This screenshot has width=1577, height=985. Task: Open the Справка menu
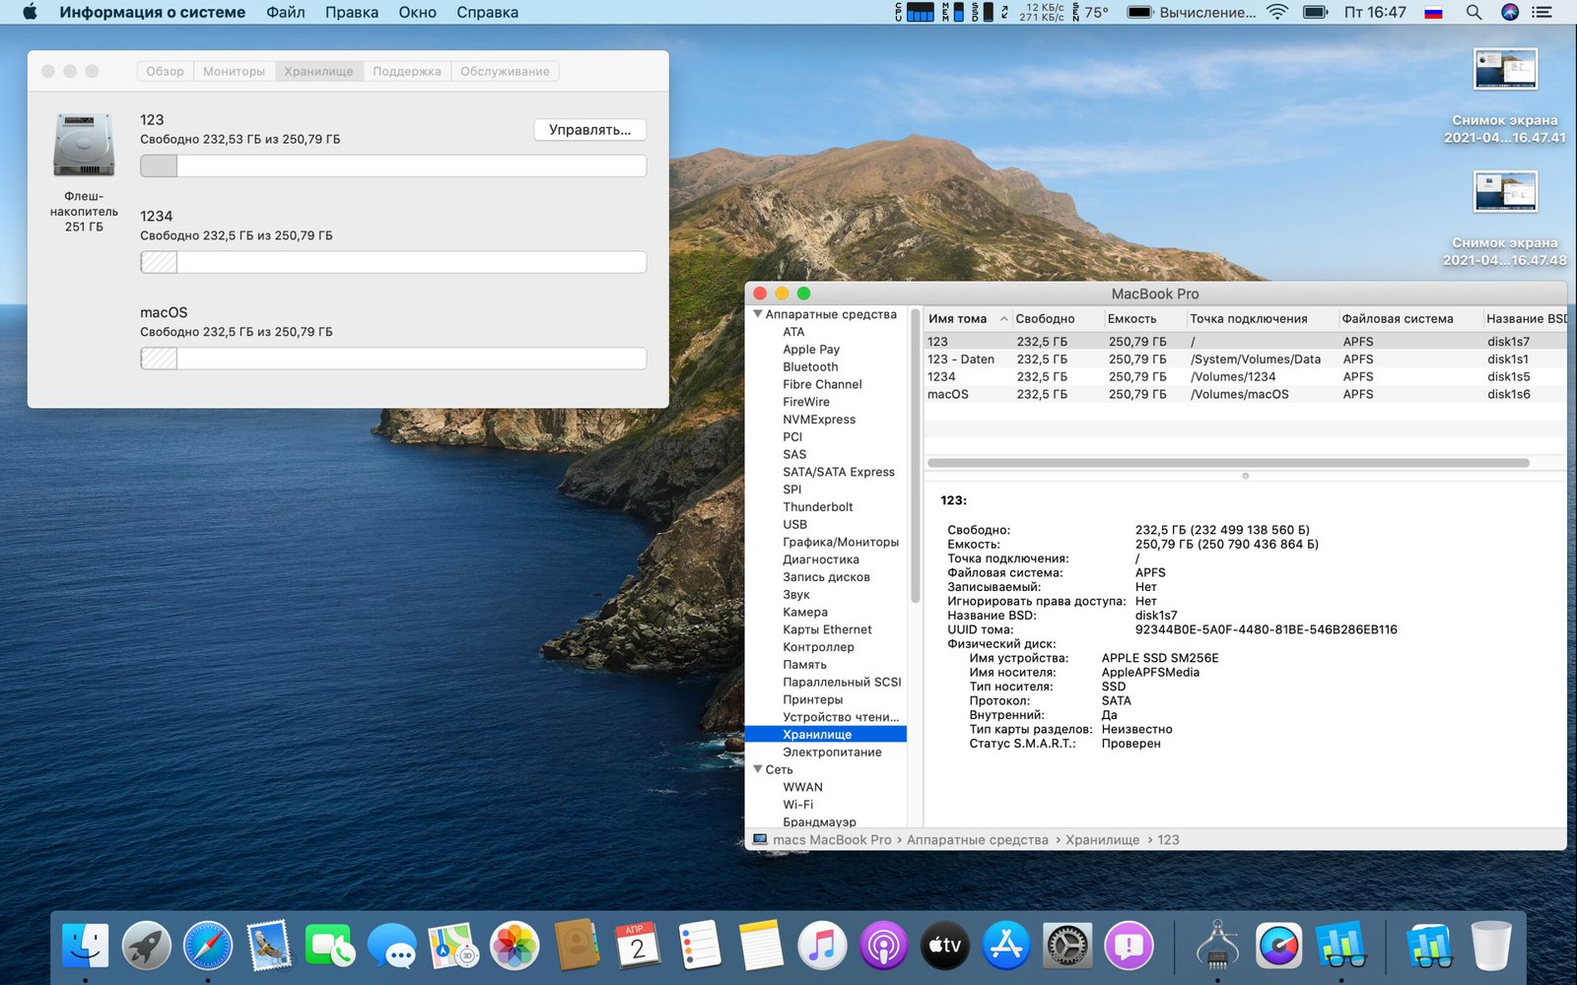487,12
